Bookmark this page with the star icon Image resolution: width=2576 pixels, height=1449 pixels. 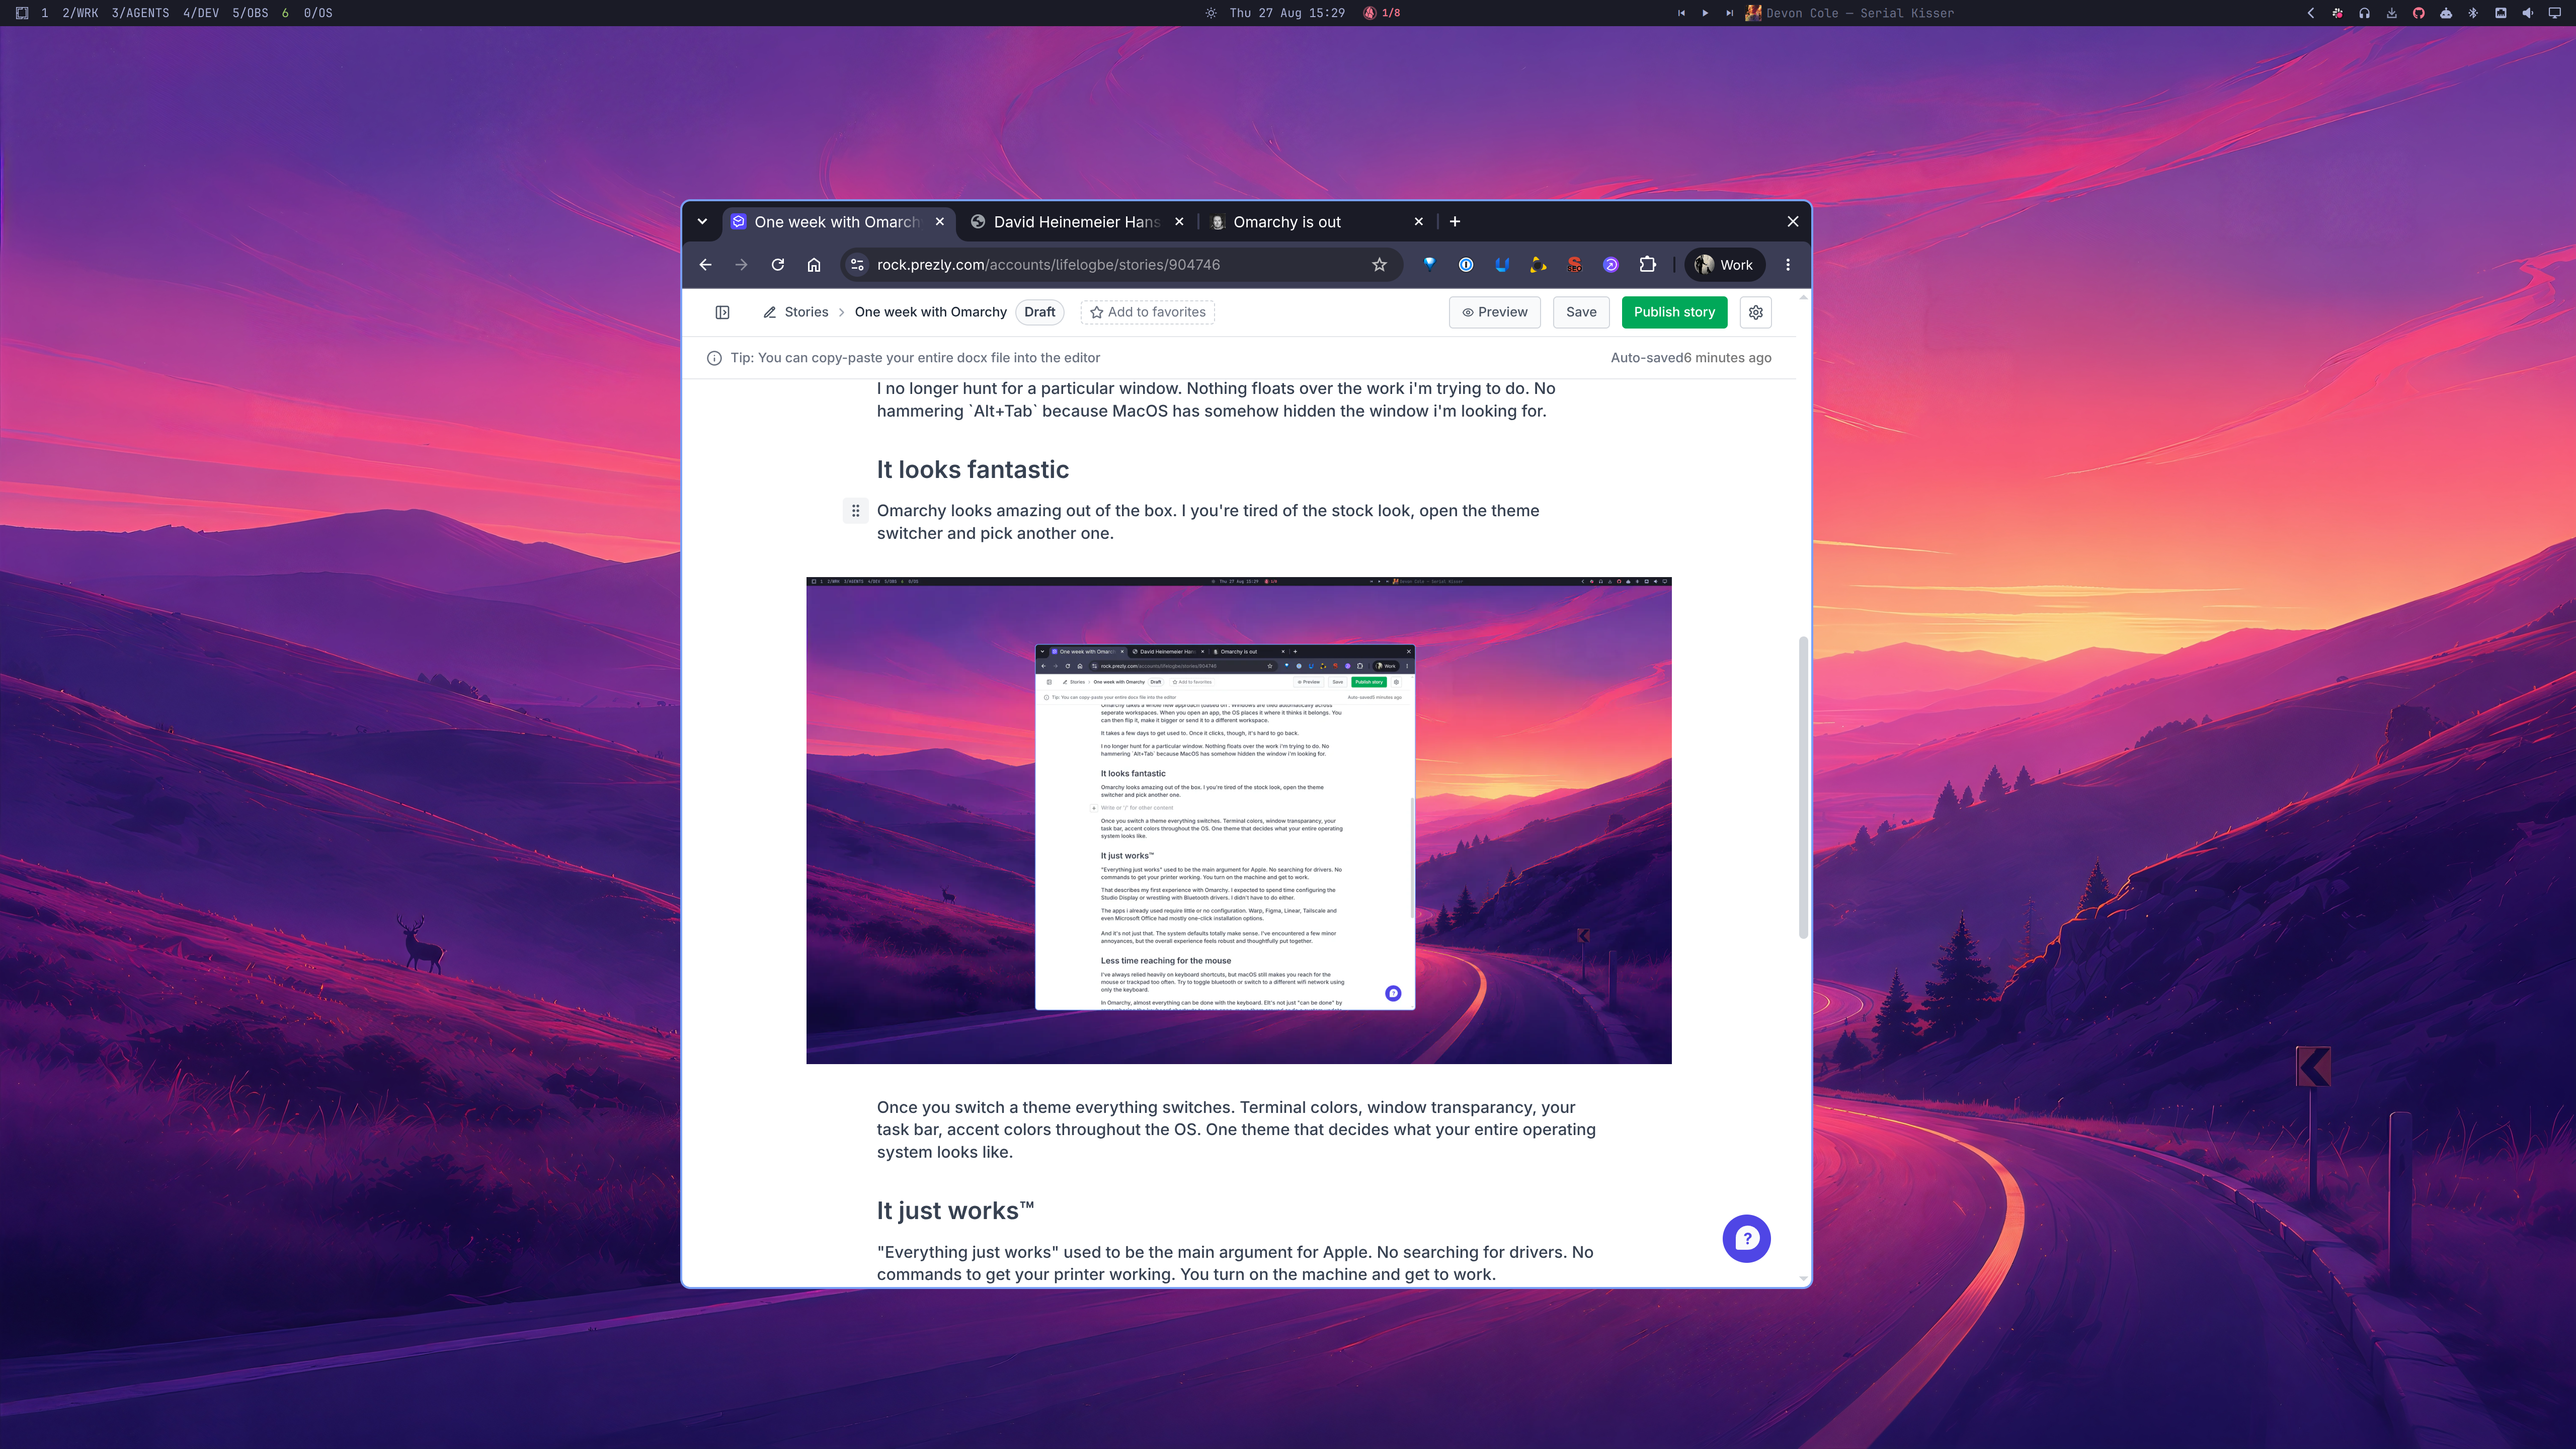click(x=1379, y=265)
